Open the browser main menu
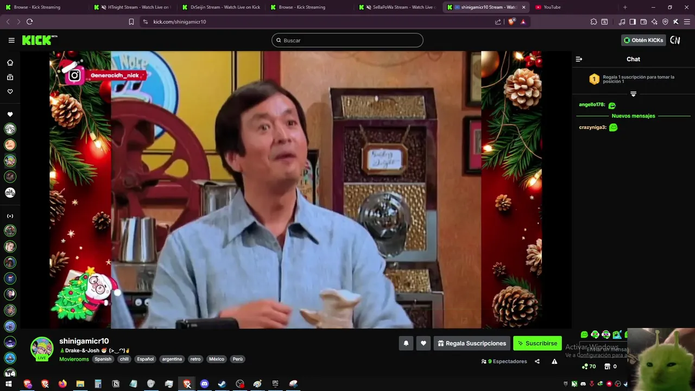The width and height of the screenshot is (695, 391). click(687, 22)
